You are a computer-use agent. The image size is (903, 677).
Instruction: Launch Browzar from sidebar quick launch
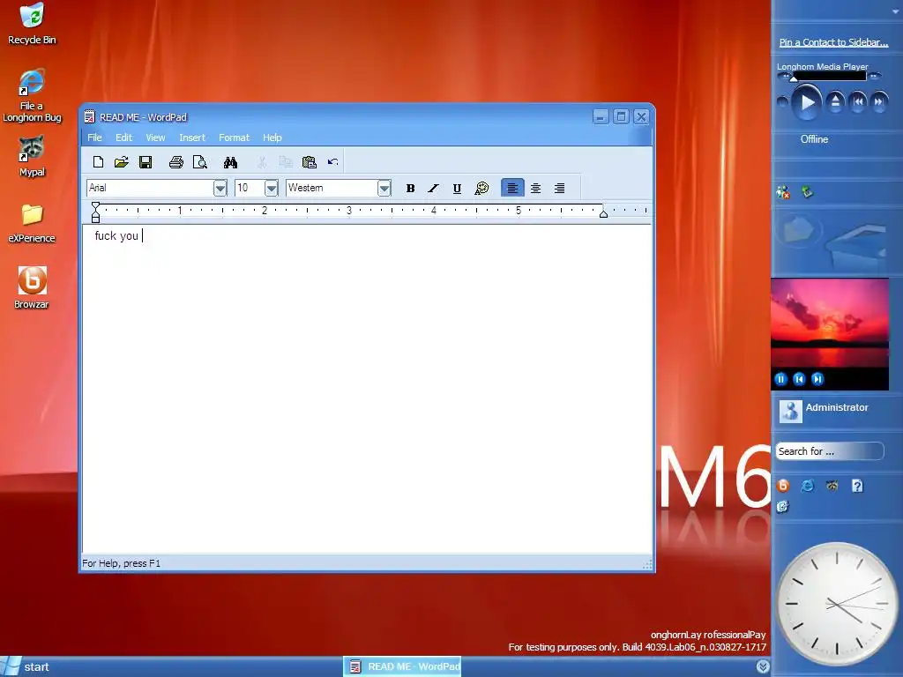(783, 486)
